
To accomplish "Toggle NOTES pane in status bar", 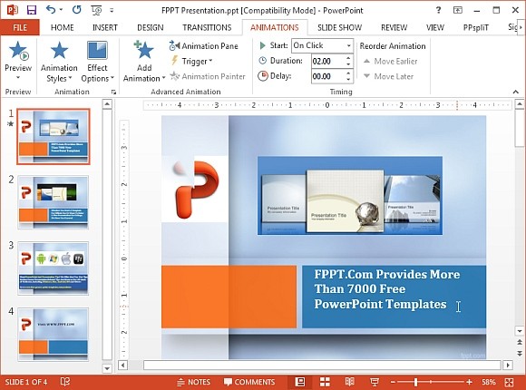I will pos(193,382).
